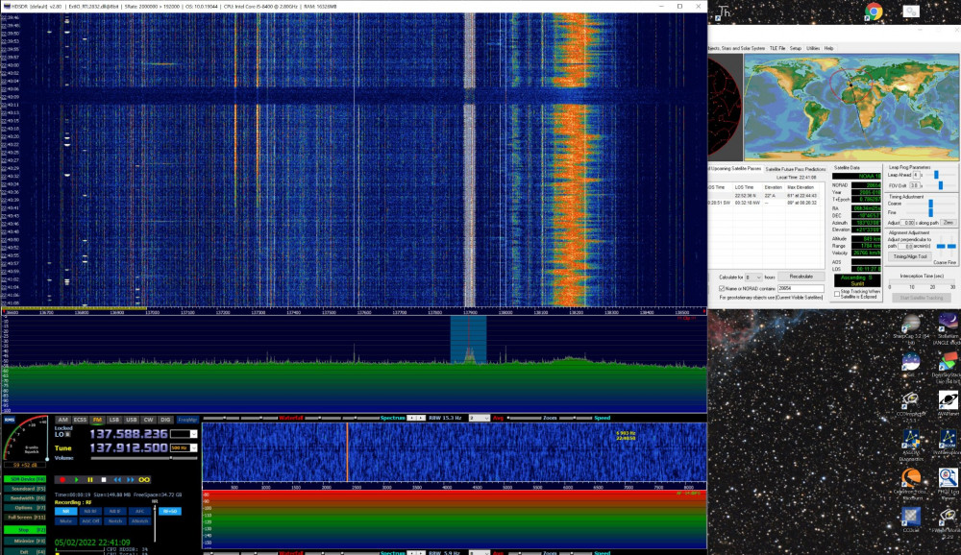Toggle the Mute button

(x=65, y=521)
